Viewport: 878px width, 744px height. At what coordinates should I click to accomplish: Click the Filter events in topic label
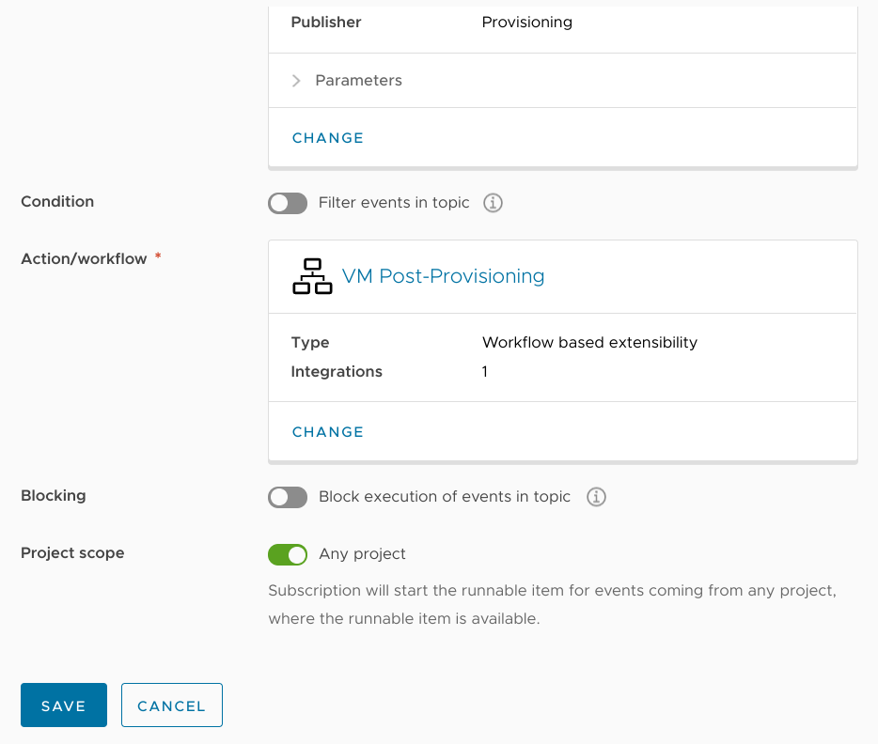(x=394, y=203)
